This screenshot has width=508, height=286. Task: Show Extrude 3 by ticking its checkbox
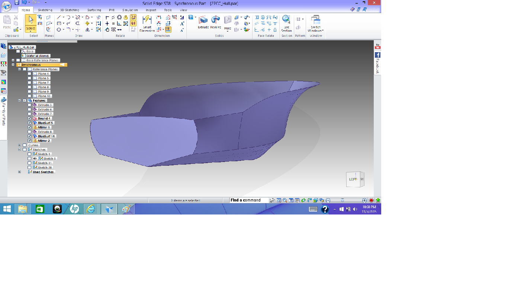(29, 105)
